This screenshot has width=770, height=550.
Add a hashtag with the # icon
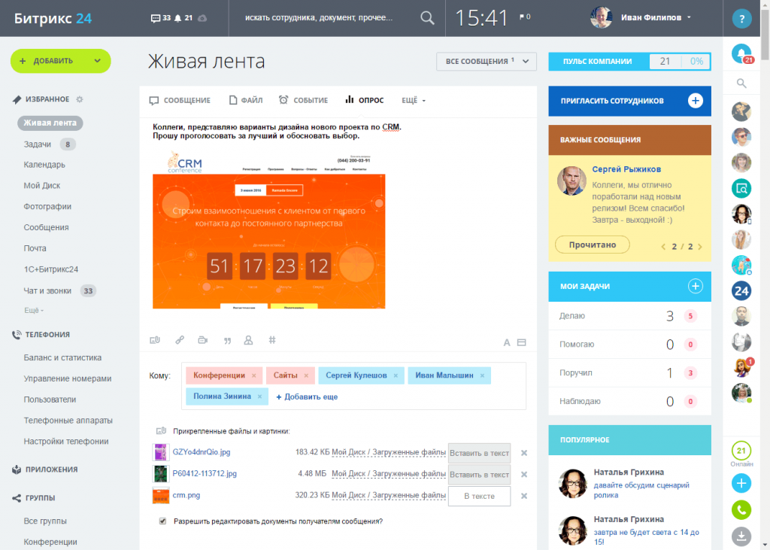click(x=272, y=340)
